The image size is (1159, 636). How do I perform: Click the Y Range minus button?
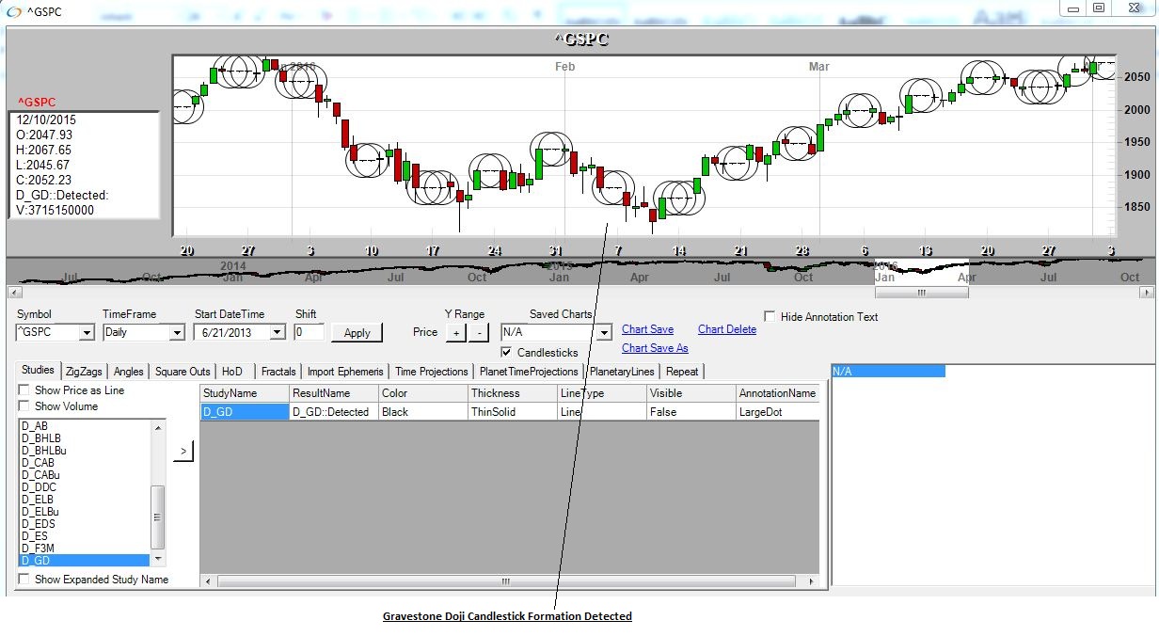[x=478, y=333]
